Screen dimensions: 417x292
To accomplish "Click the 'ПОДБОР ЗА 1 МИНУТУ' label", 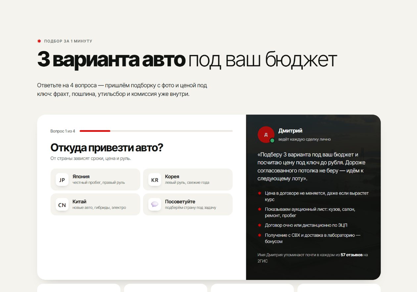I will tap(68, 41).
